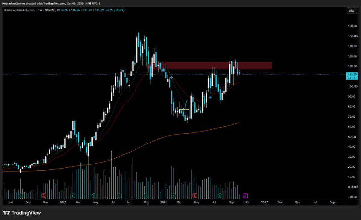This screenshot has height=220, width=361.
Task: Open the TradingView logo link
Action: [22, 213]
